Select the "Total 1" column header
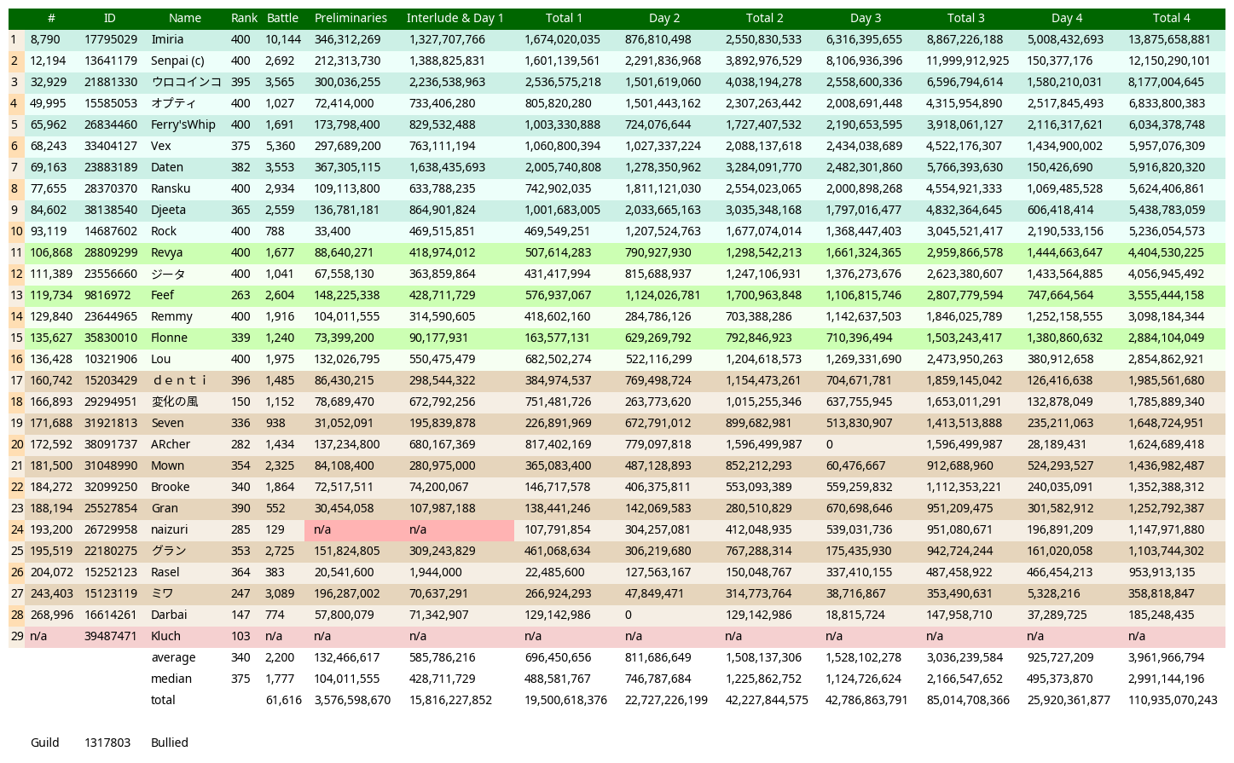The width and height of the screenshot is (1234, 763). coord(564,18)
